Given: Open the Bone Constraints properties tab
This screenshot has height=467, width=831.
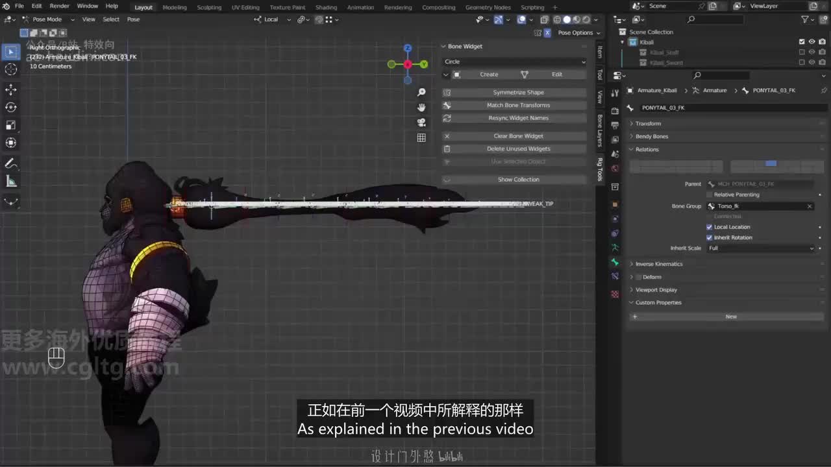Looking at the screenshot, I should point(615,277).
